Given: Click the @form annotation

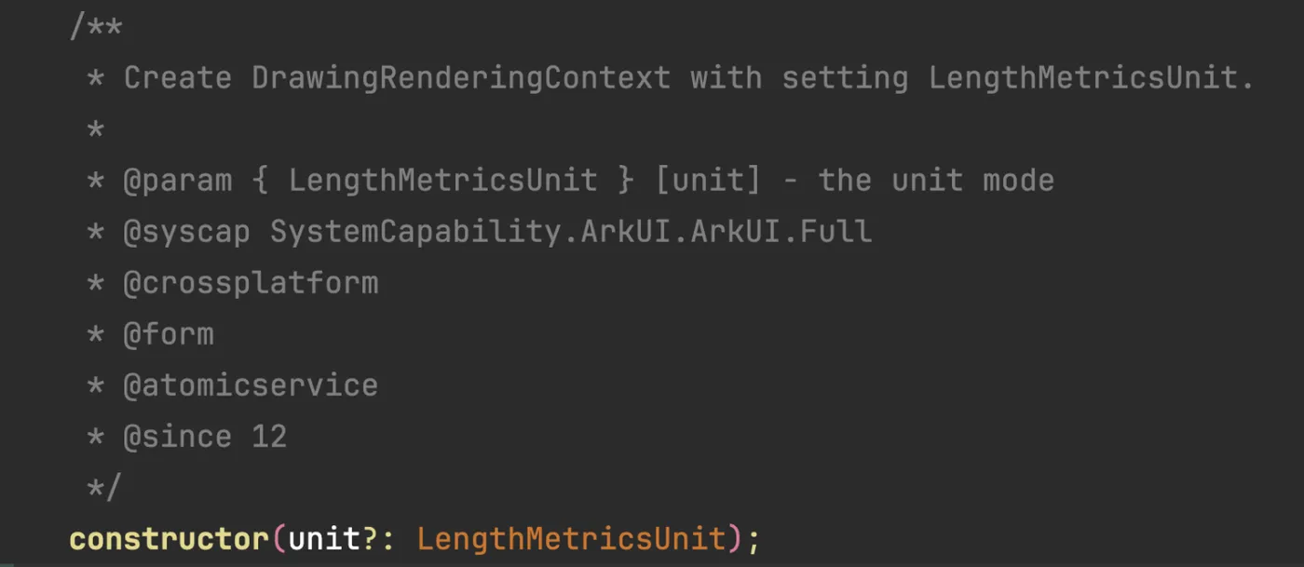Looking at the screenshot, I should point(168,334).
